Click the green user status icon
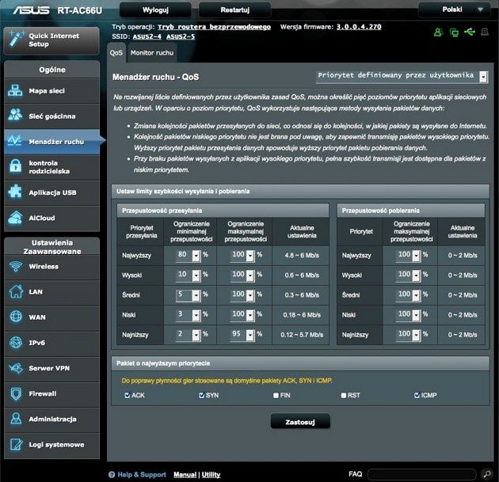The image size is (499, 482). [x=438, y=32]
